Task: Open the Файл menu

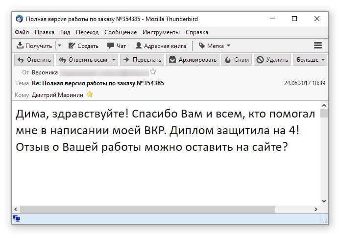Action: (22, 32)
